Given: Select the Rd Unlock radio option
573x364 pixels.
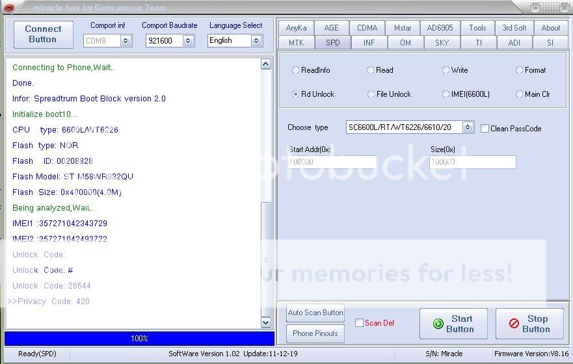Looking at the screenshot, I should coord(313,94).
